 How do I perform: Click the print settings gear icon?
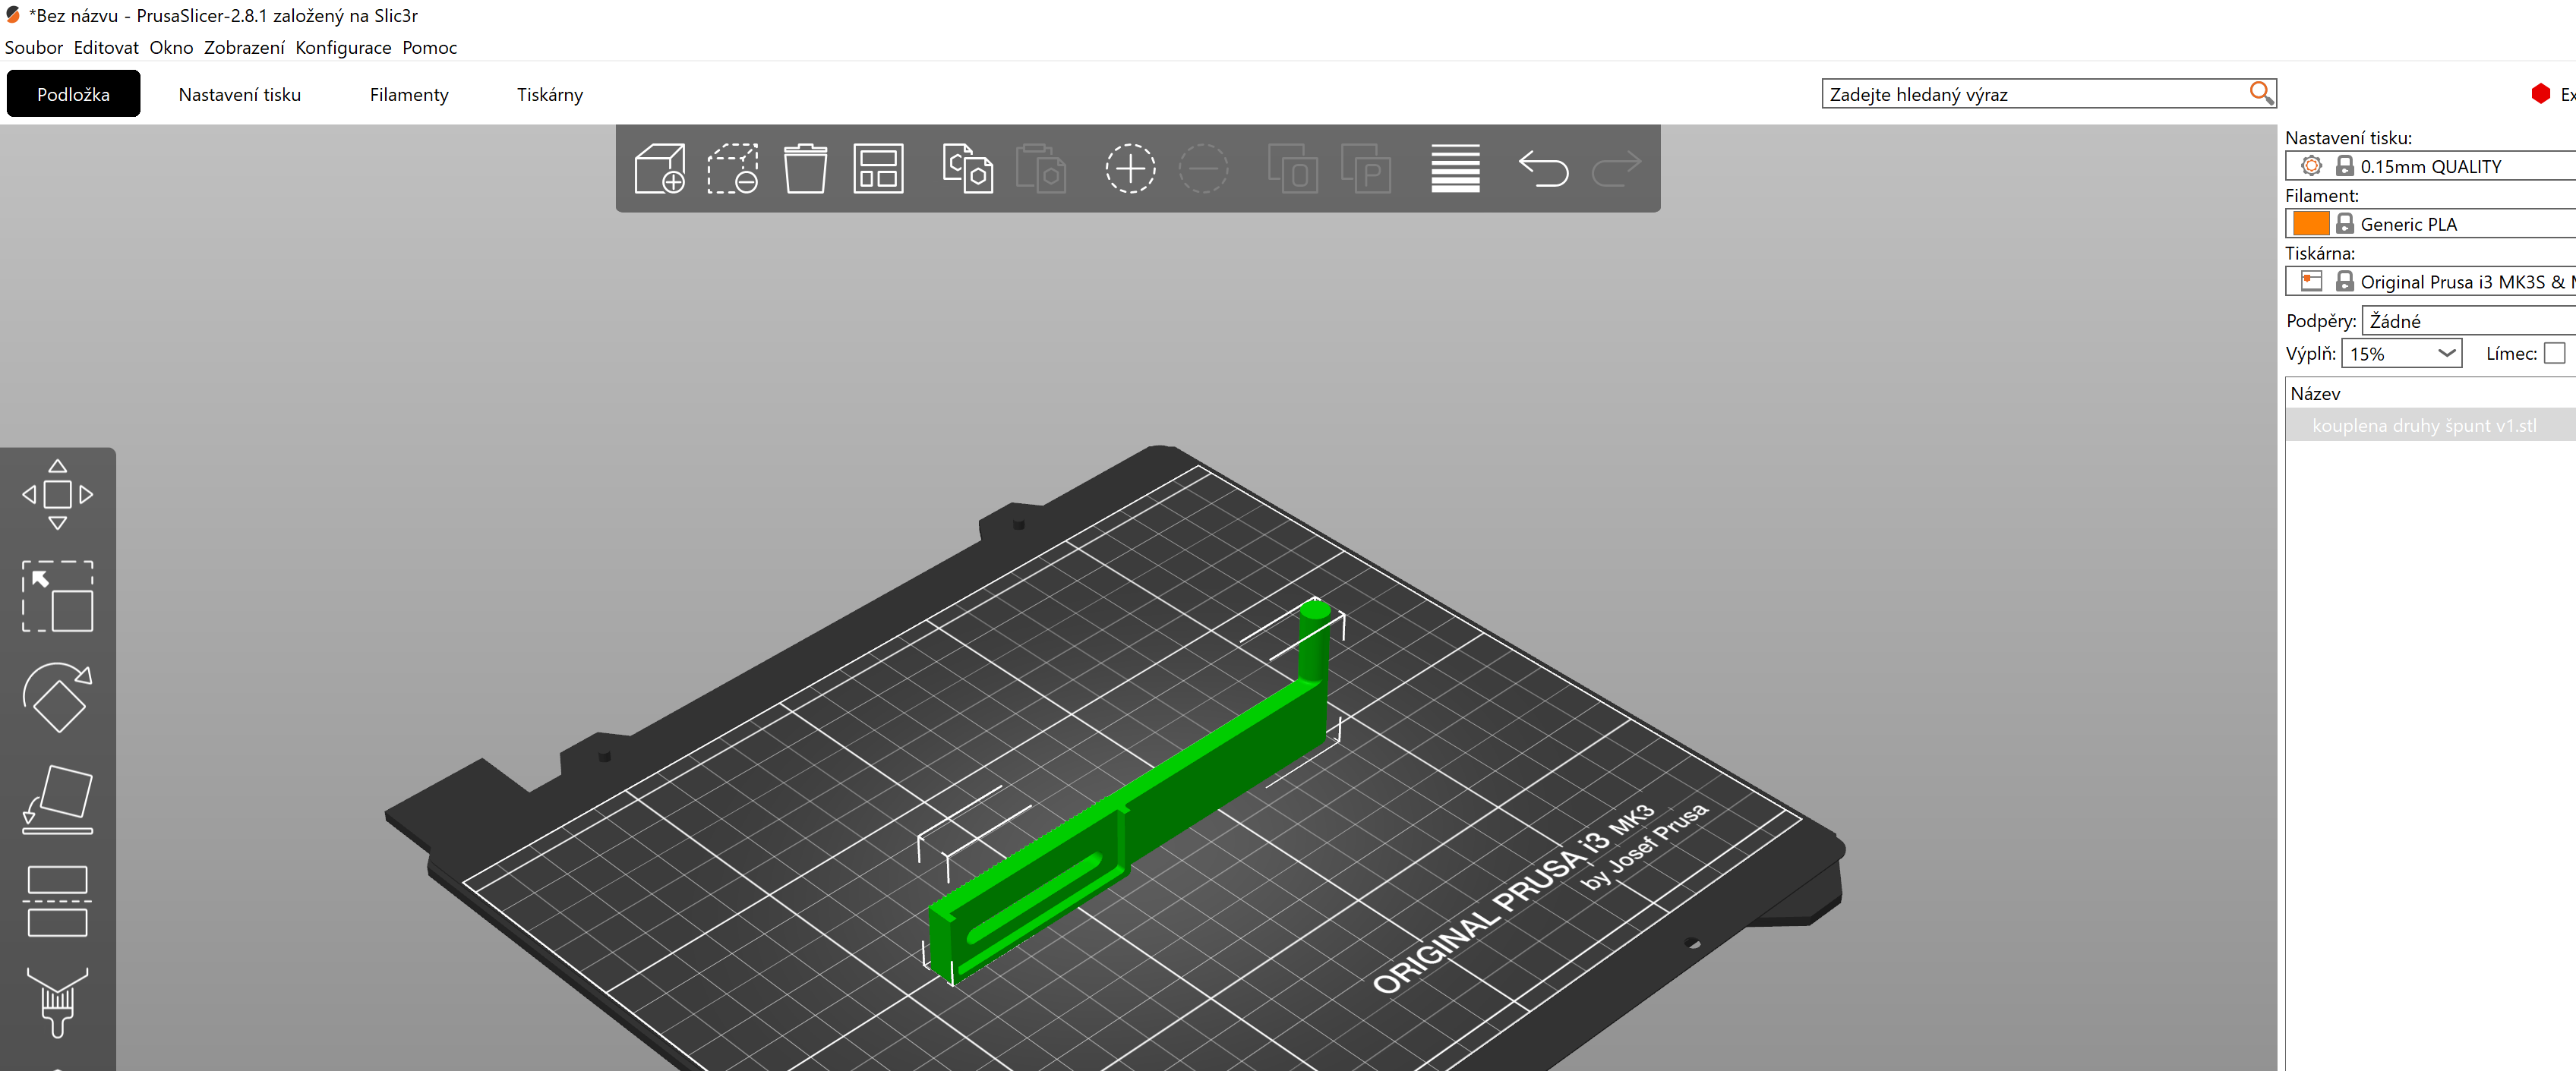(2311, 165)
